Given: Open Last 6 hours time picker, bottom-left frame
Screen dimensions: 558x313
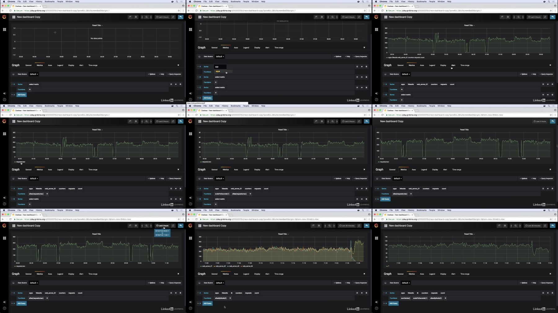Looking at the screenshot, I should tap(162, 226).
